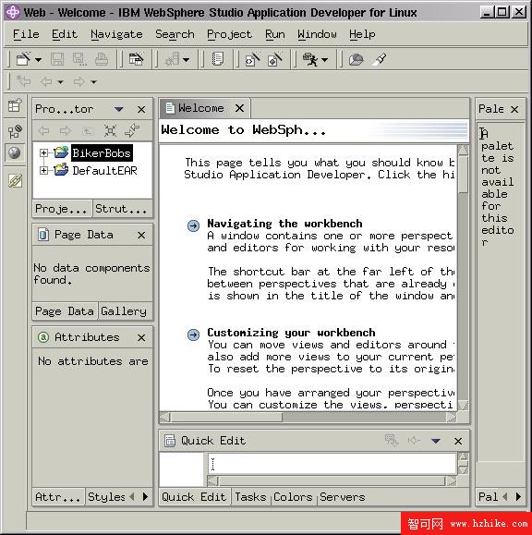Expand the DefaultEAR project node
Viewport: 532px width, 535px height.
[43, 170]
